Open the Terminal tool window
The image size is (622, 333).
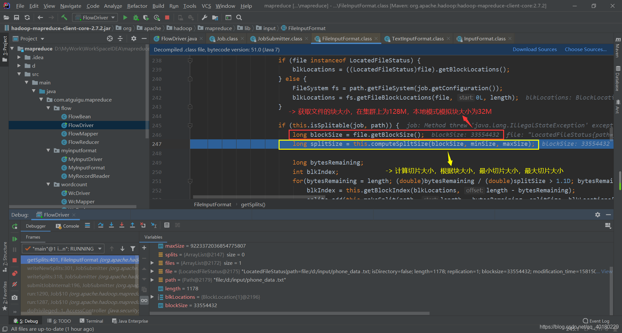click(91, 321)
